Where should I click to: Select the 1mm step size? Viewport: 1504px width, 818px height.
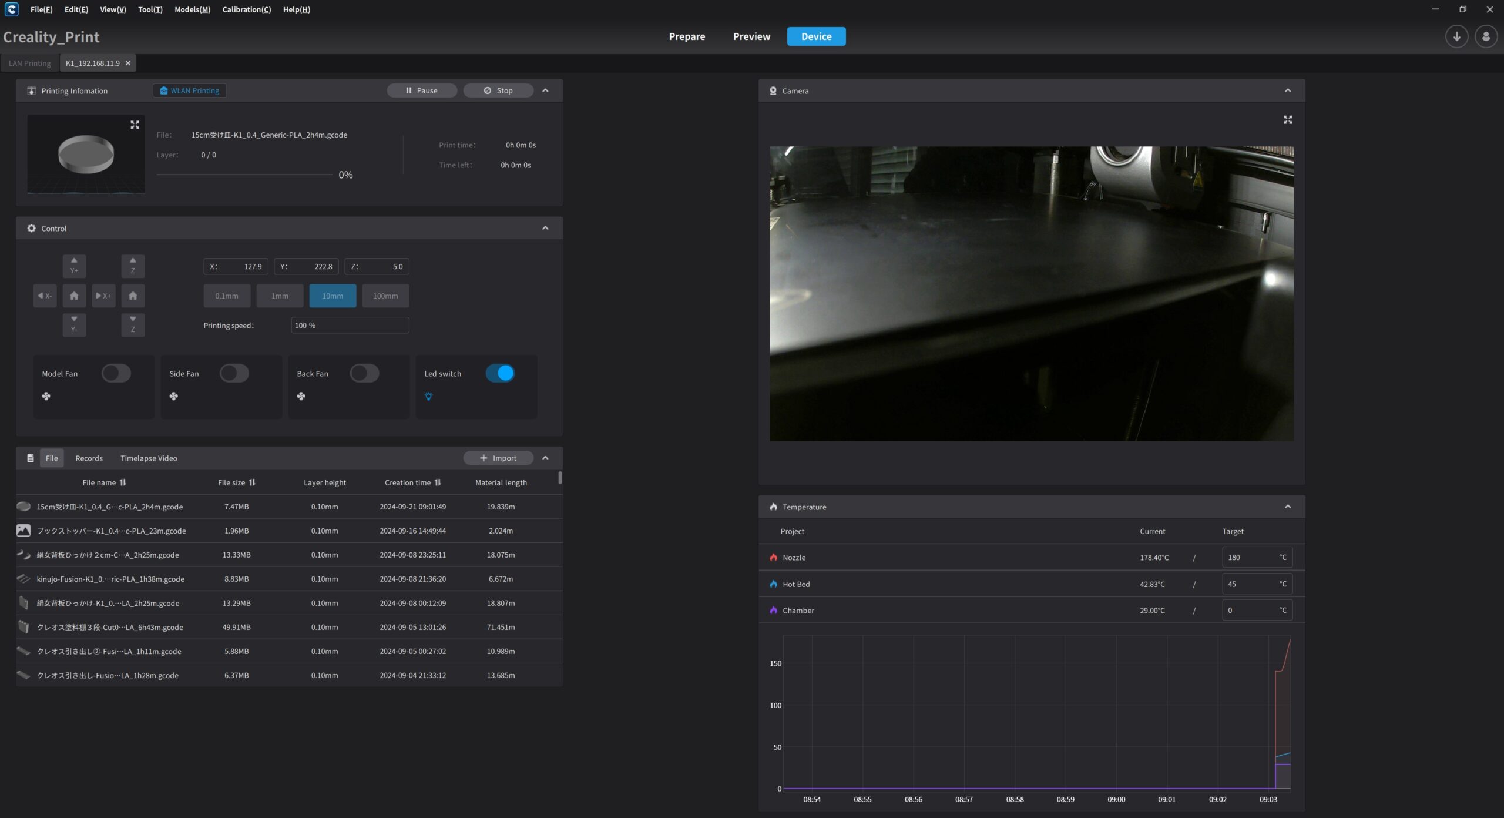(280, 296)
